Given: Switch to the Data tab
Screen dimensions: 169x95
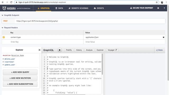Looking at the screenshot, I should click(x=59, y=8).
